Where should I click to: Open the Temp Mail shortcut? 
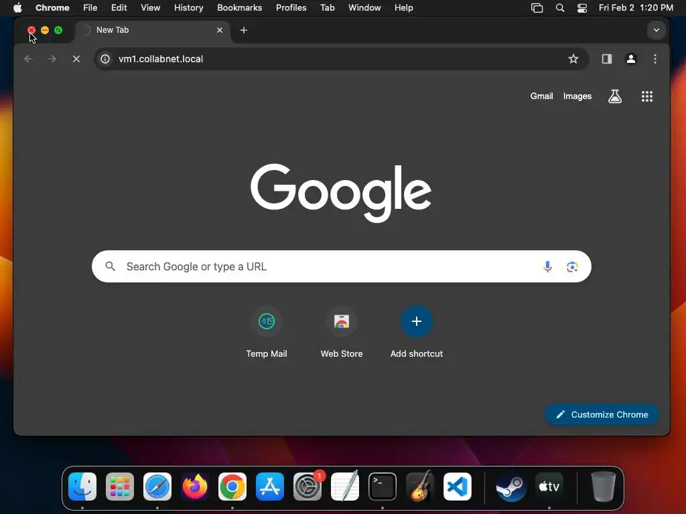(x=267, y=333)
